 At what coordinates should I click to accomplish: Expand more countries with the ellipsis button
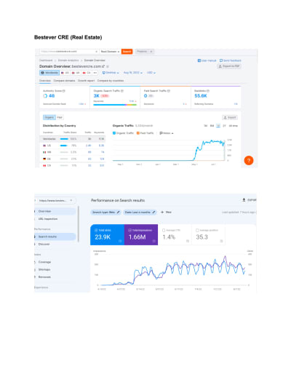(x=95, y=73)
